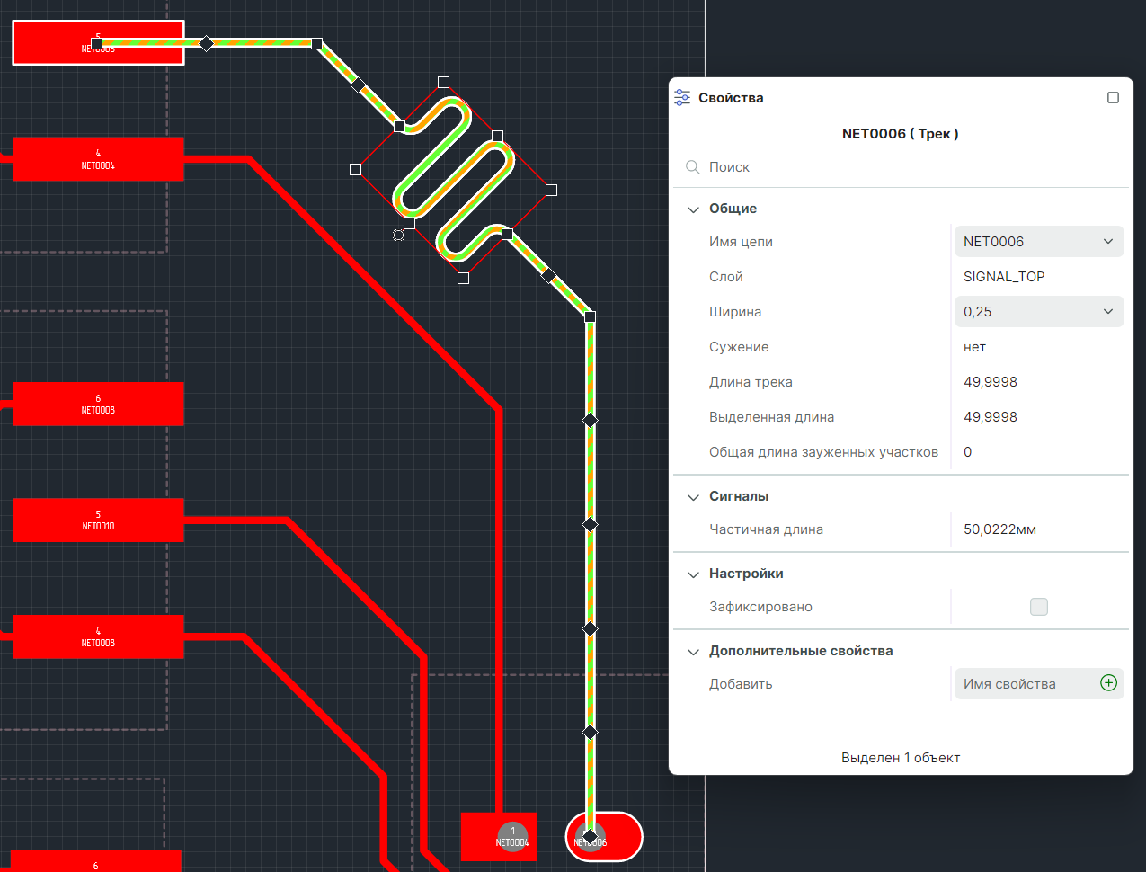The width and height of the screenshot is (1146, 872).
Task: Click the square NET0004 pad labeled 1
Action: pos(499,837)
